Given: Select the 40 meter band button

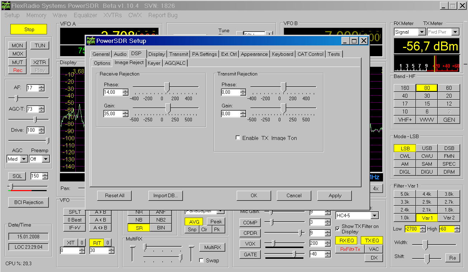Looking at the screenshot, I should pos(405,96).
